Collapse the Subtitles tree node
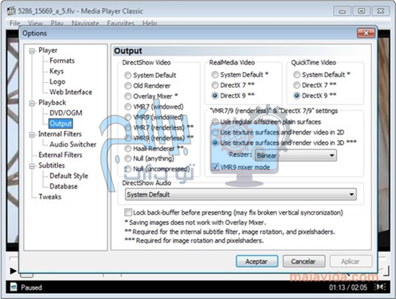 tap(33, 166)
